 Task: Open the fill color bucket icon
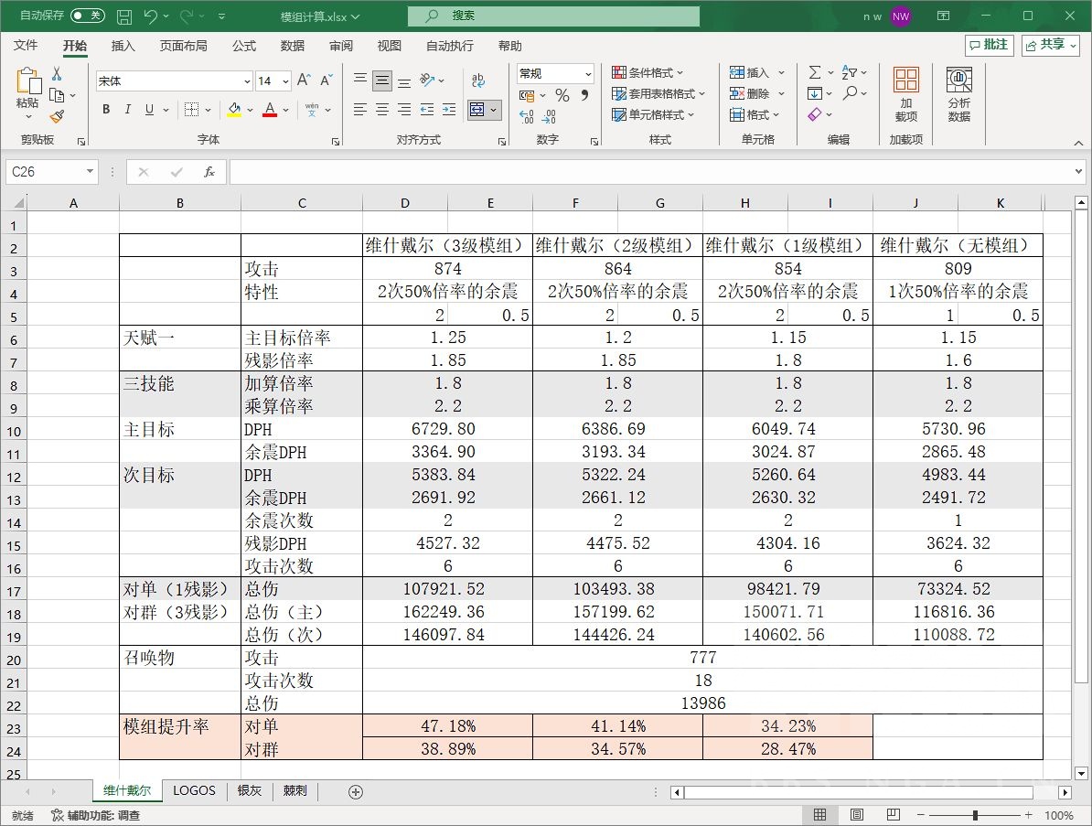click(233, 109)
